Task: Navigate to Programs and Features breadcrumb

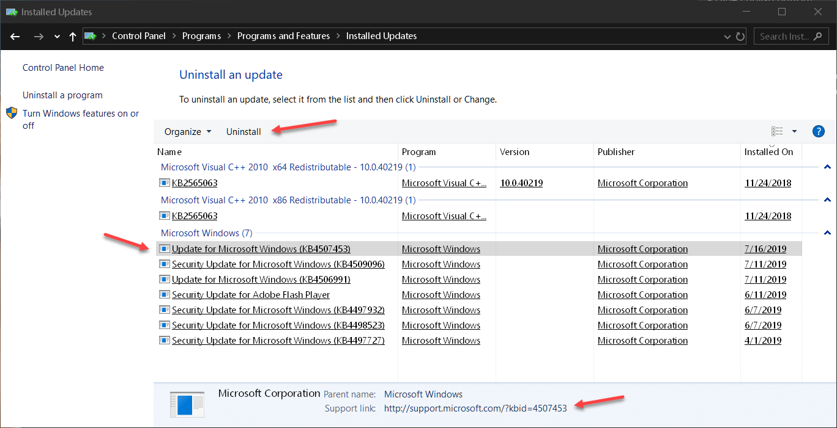Action: click(x=283, y=36)
